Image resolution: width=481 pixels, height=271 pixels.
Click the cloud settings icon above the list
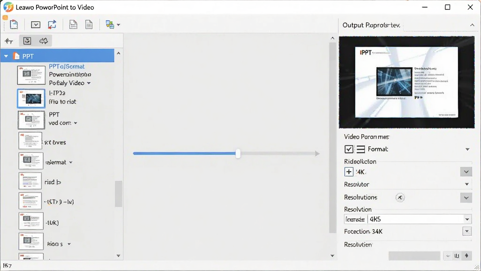(44, 41)
